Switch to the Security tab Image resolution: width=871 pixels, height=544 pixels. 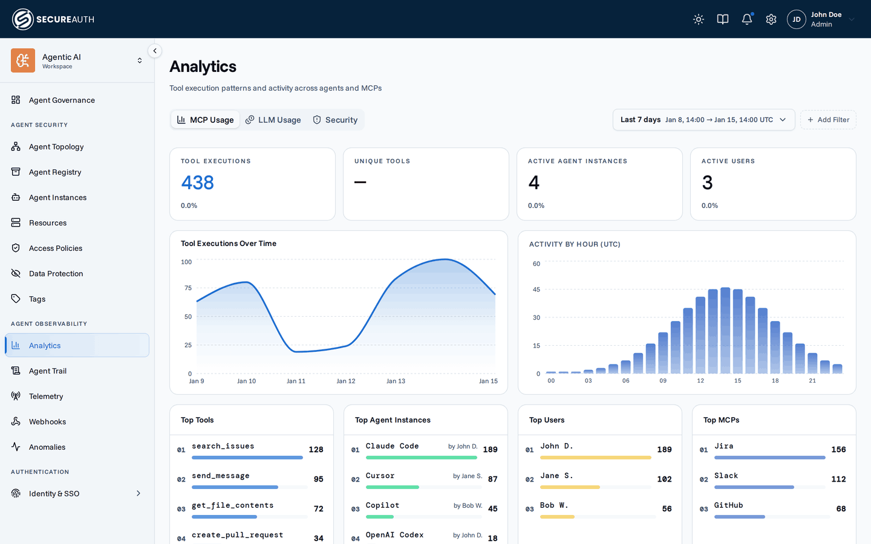(335, 120)
